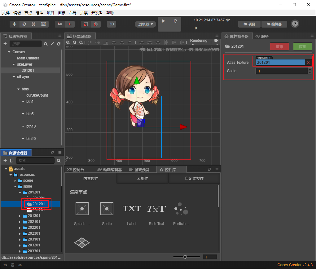Open the scene camera options icon
This screenshot has height=269, width=316.
(x=217, y=42)
